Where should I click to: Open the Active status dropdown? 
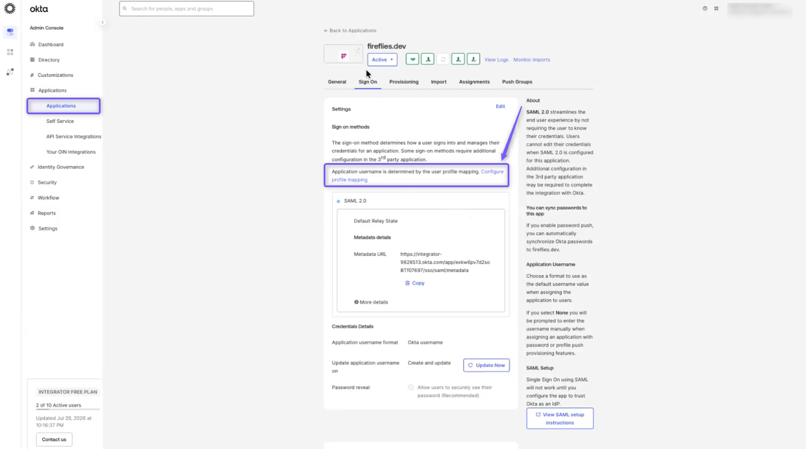pos(382,60)
